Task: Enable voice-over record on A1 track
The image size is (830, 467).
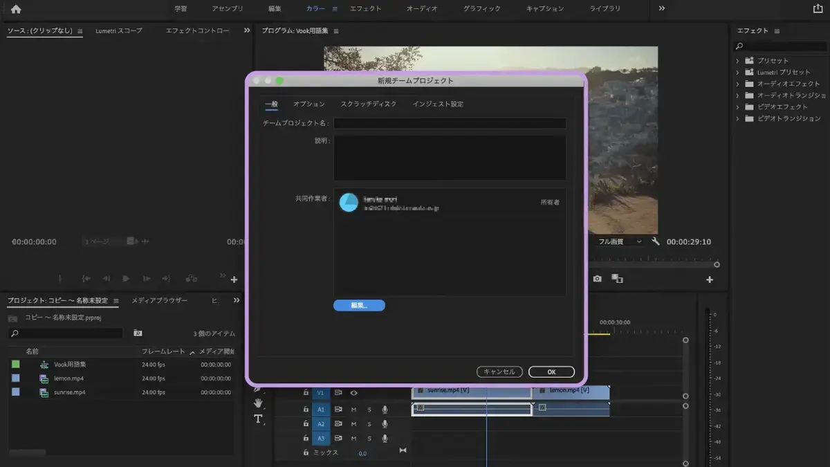Action: tap(385, 410)
